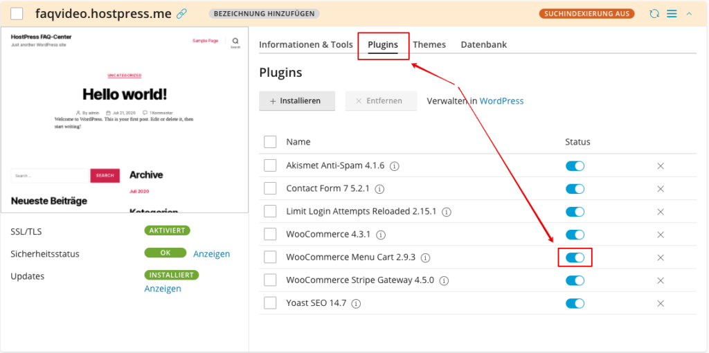Disable the WooCommerce Menu Cart plugin switch

point(575,257)
